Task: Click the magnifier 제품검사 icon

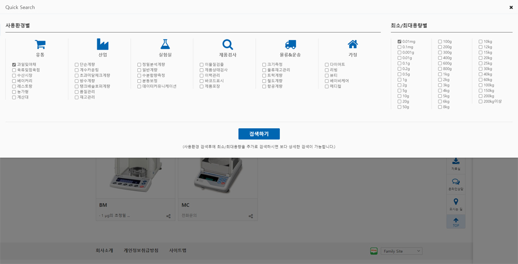Action: 227,44
